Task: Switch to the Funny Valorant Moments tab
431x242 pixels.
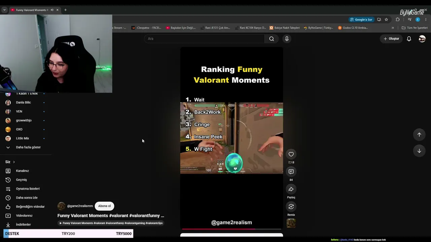Action: click(32, 10)
